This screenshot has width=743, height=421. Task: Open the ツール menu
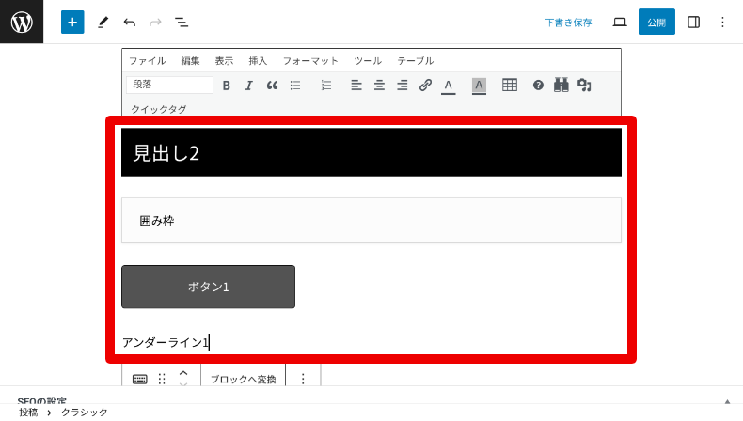(x=368, y=61)
